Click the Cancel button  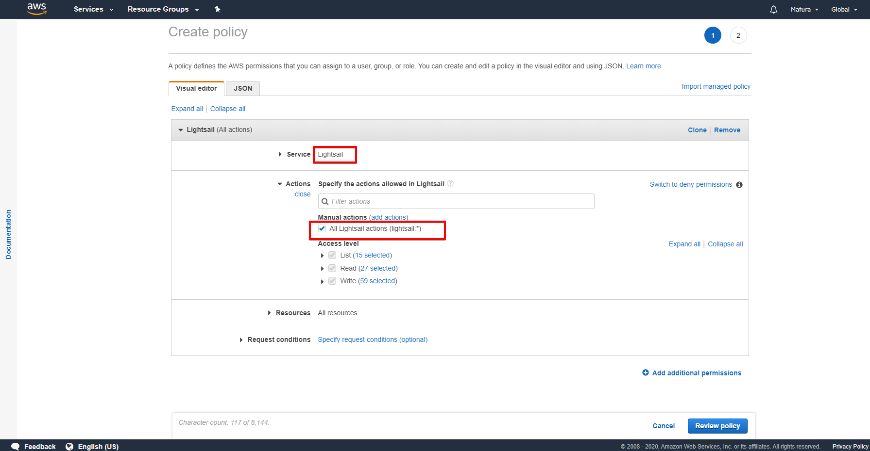pos(664,426)
